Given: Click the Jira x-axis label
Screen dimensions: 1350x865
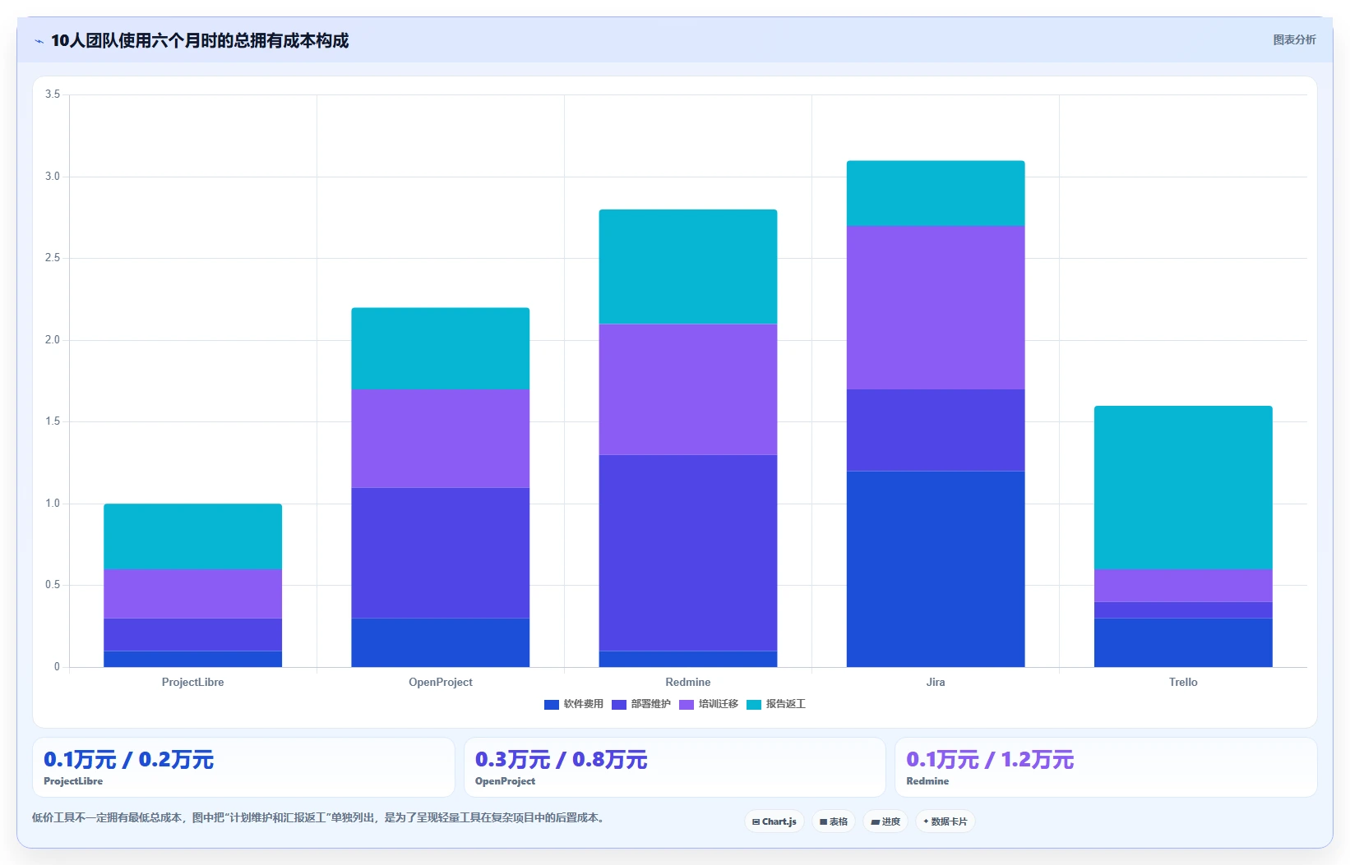Looking at the screenshot, I should pyautogui.click(x=936, y=683).
